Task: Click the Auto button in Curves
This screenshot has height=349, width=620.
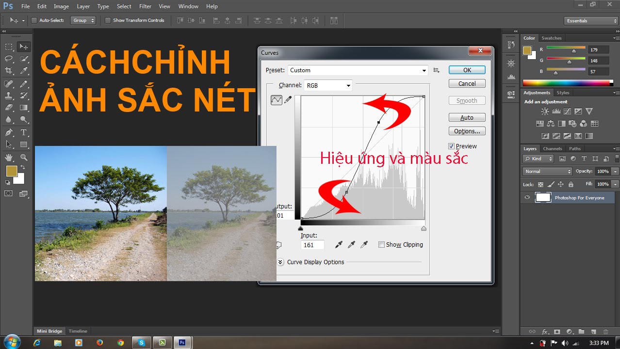Action: coord(466,117)
